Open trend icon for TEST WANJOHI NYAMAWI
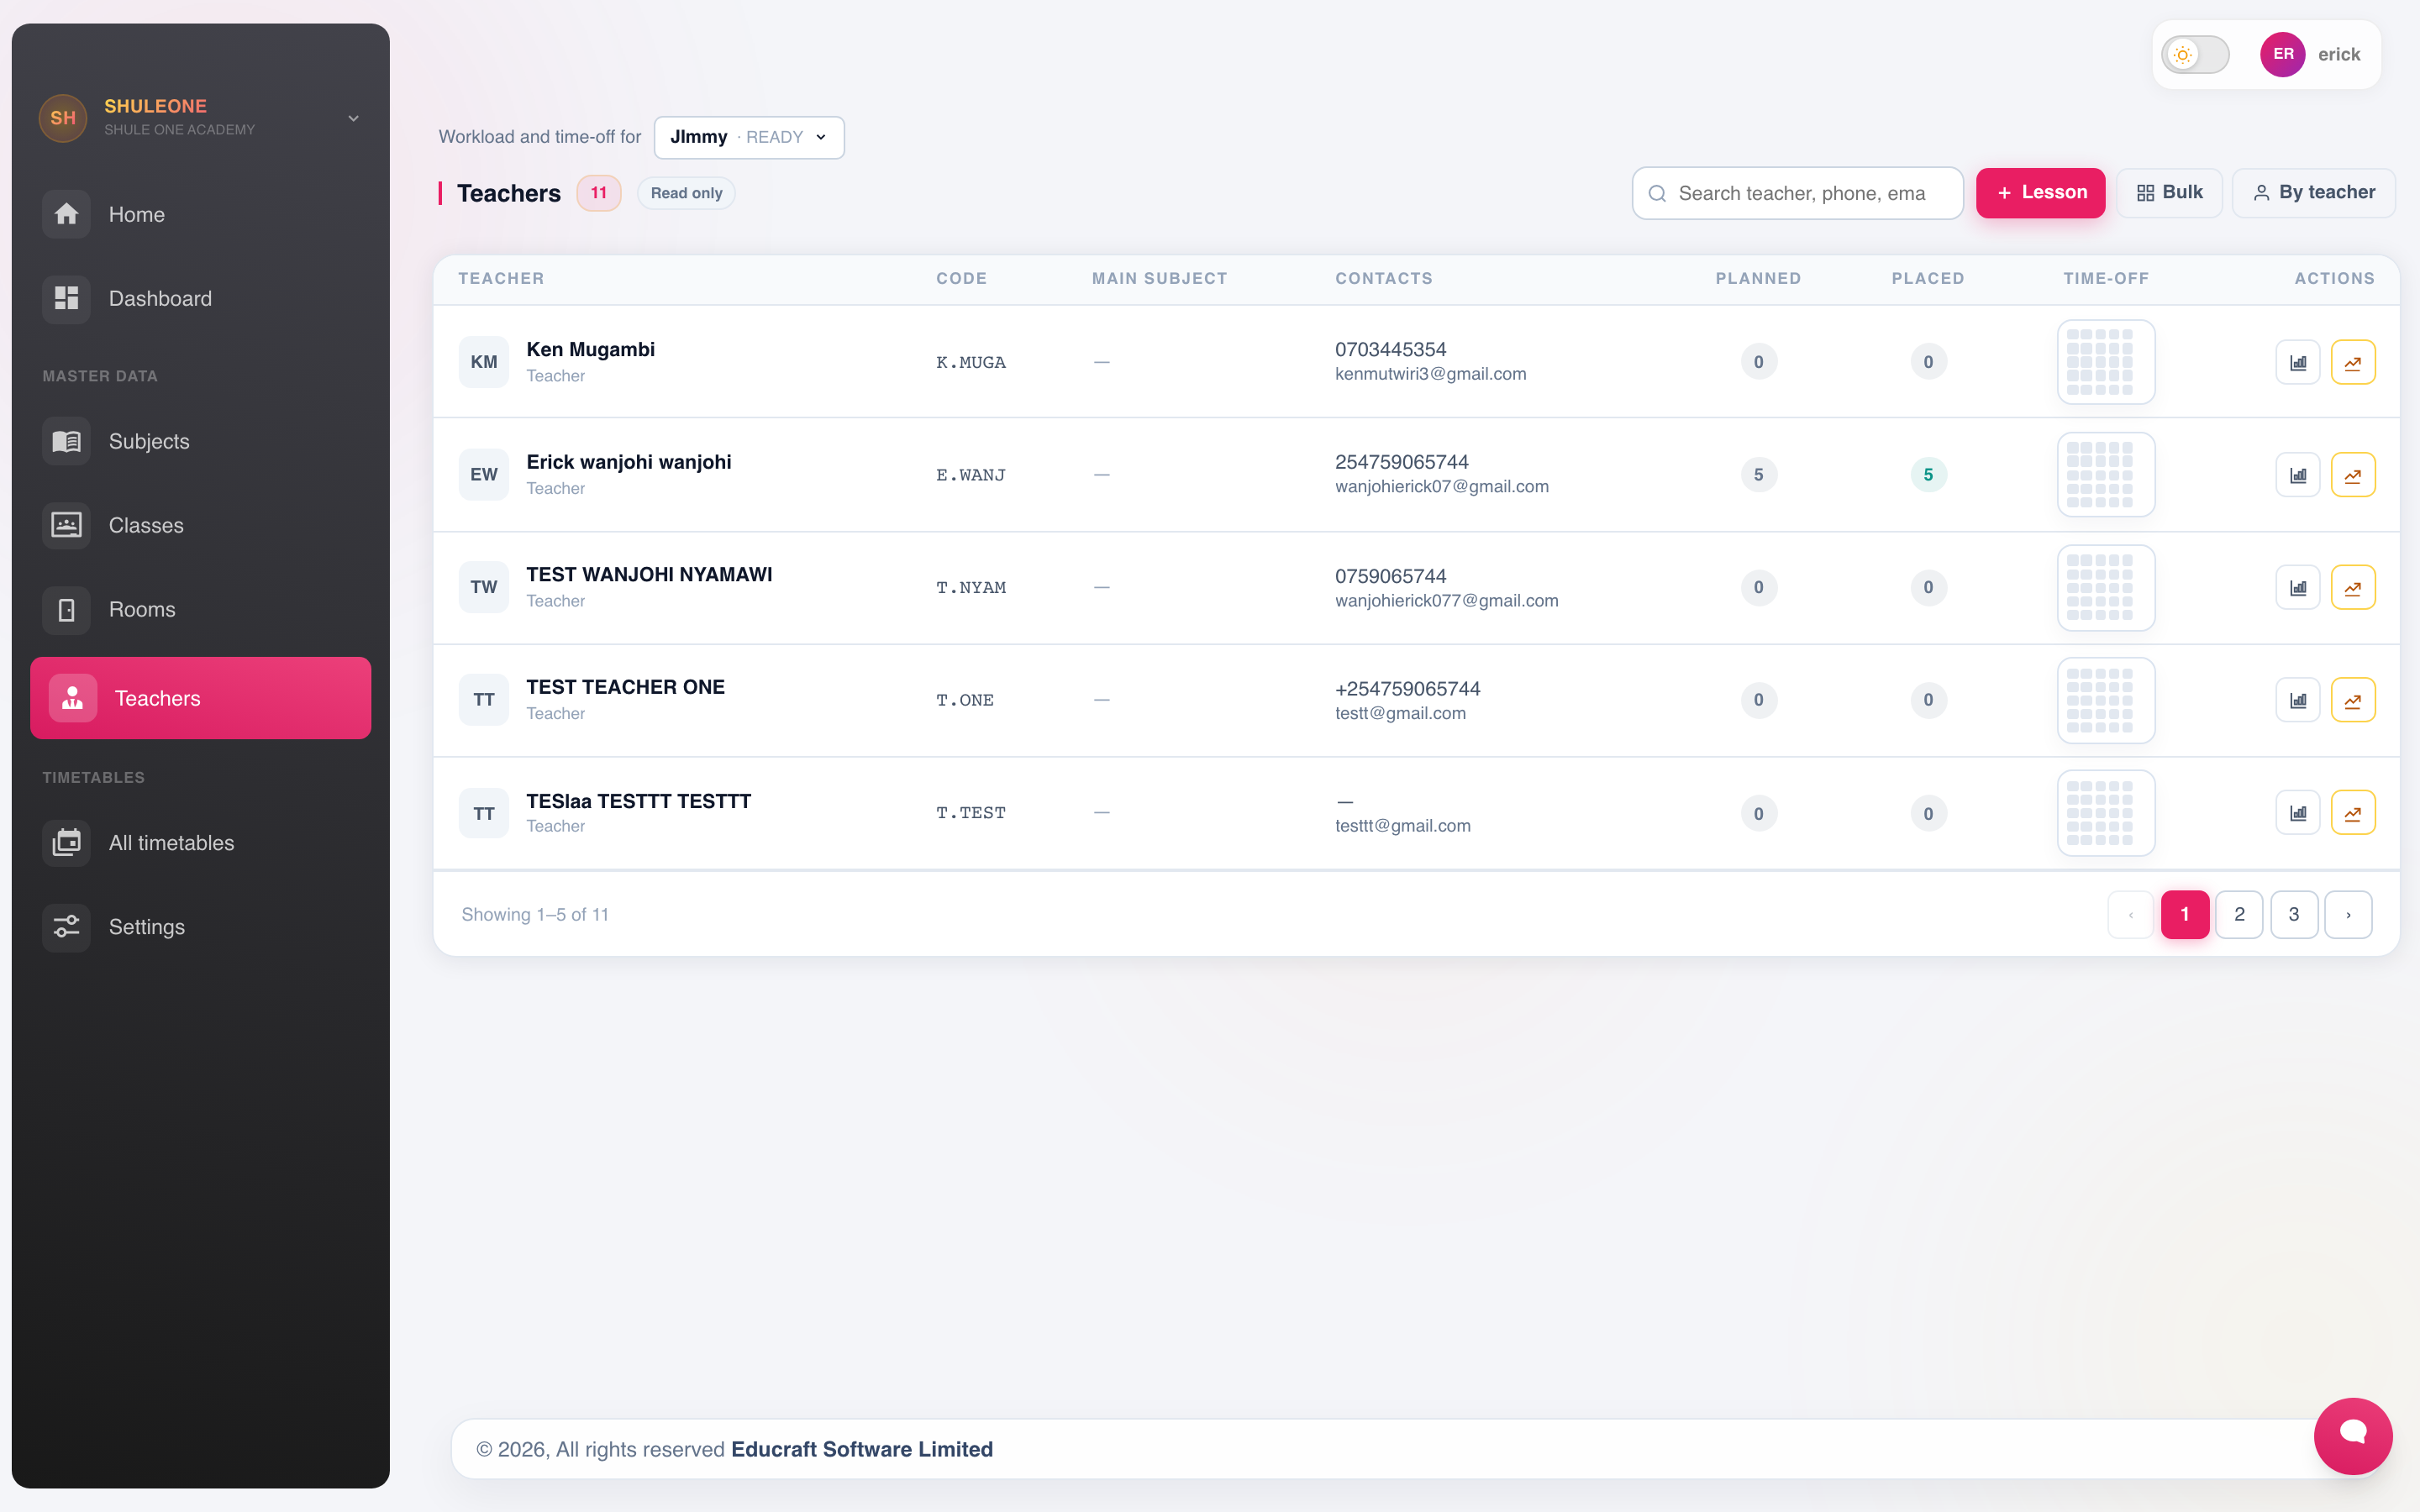Viewport: 2420px width, 1512px height. [2353, 587]
